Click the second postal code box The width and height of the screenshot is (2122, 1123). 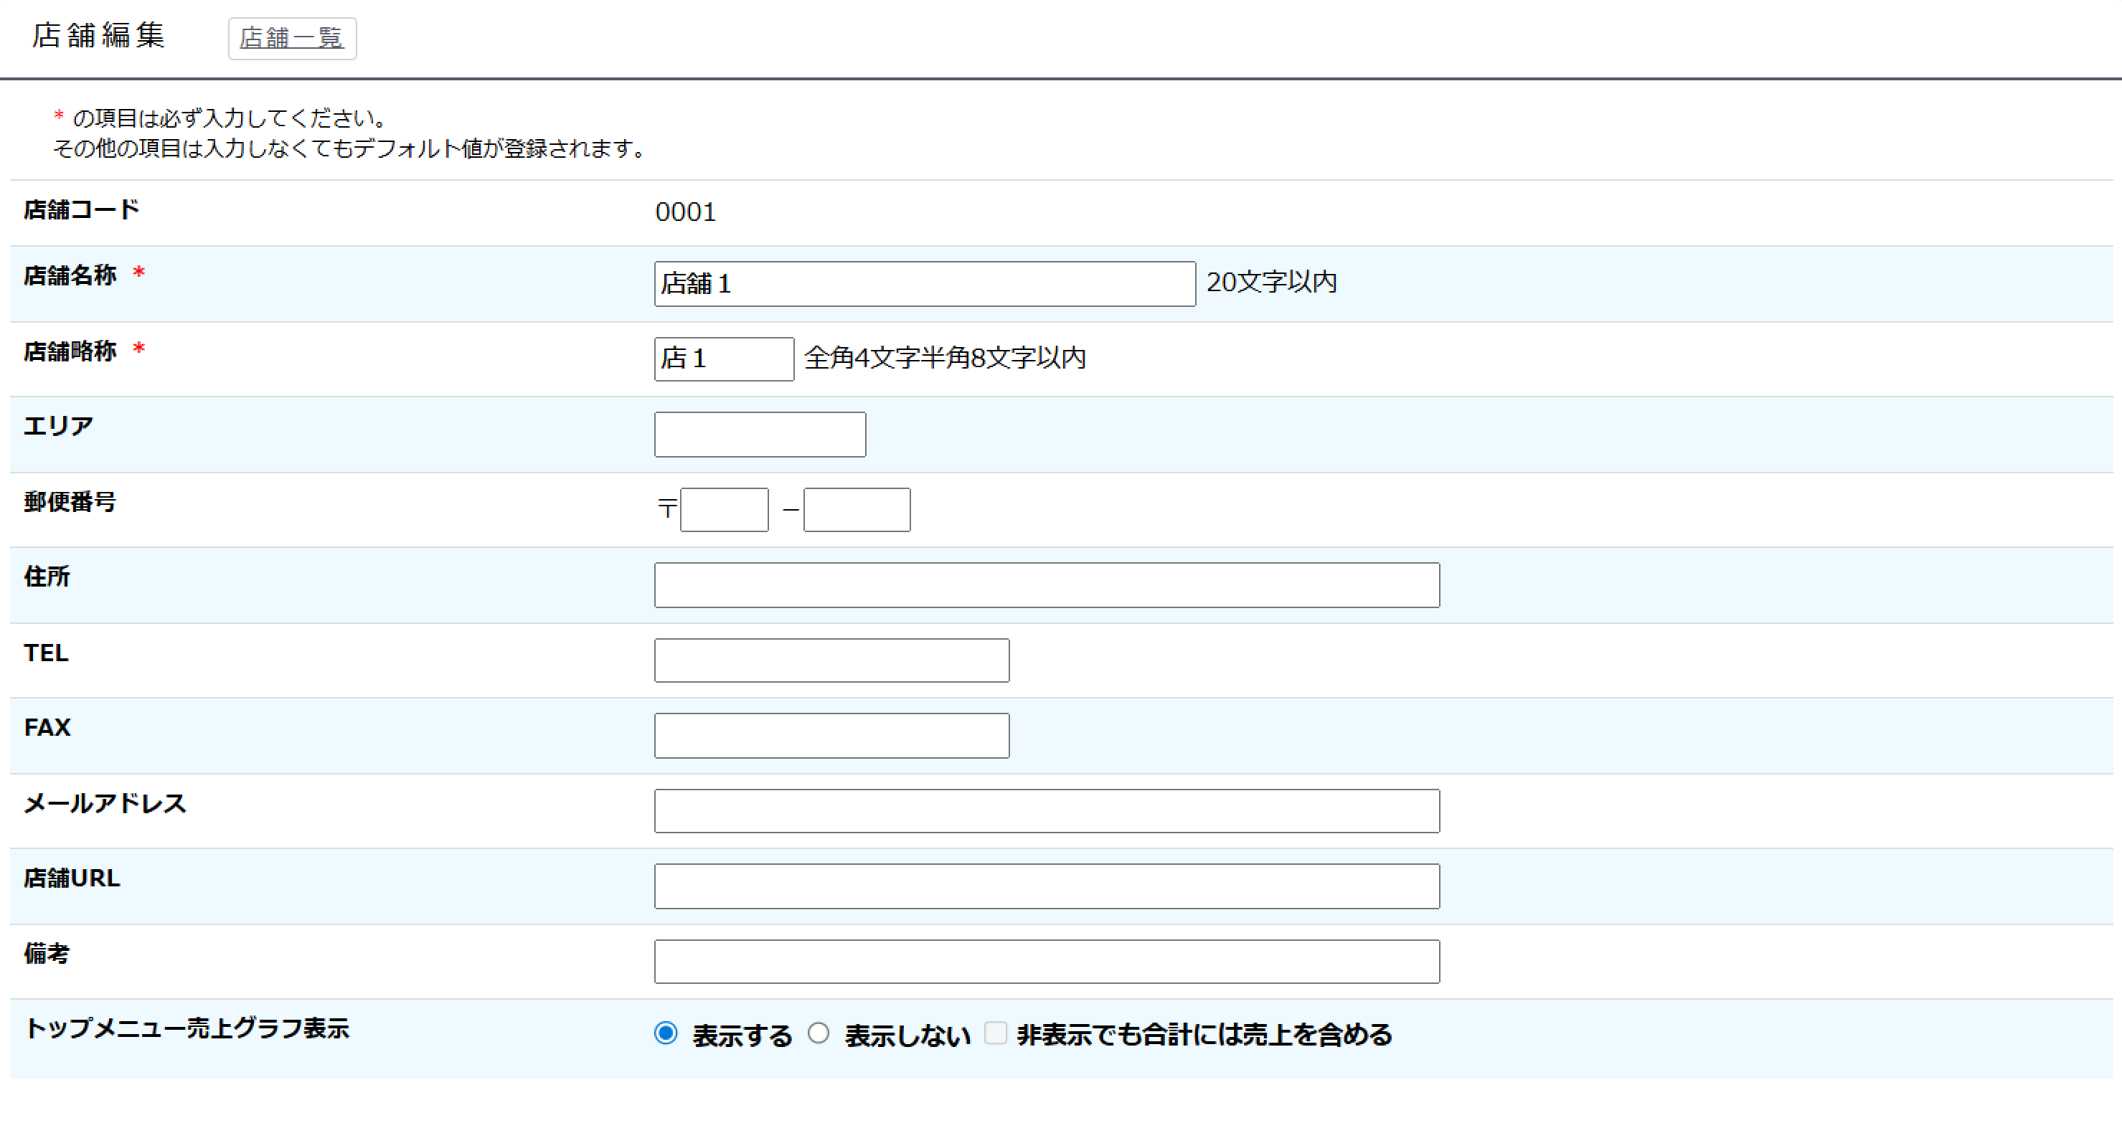[856, 510]
